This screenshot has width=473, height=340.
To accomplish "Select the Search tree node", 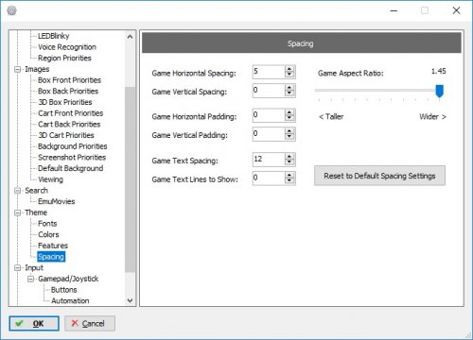I will [x=36, y=191].
